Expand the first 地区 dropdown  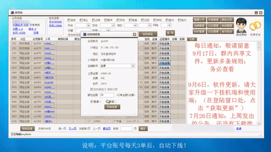pos(135,25)
